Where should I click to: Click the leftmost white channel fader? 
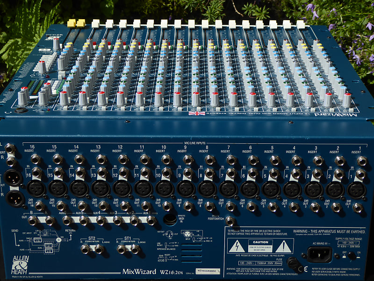tap(95, 23)
